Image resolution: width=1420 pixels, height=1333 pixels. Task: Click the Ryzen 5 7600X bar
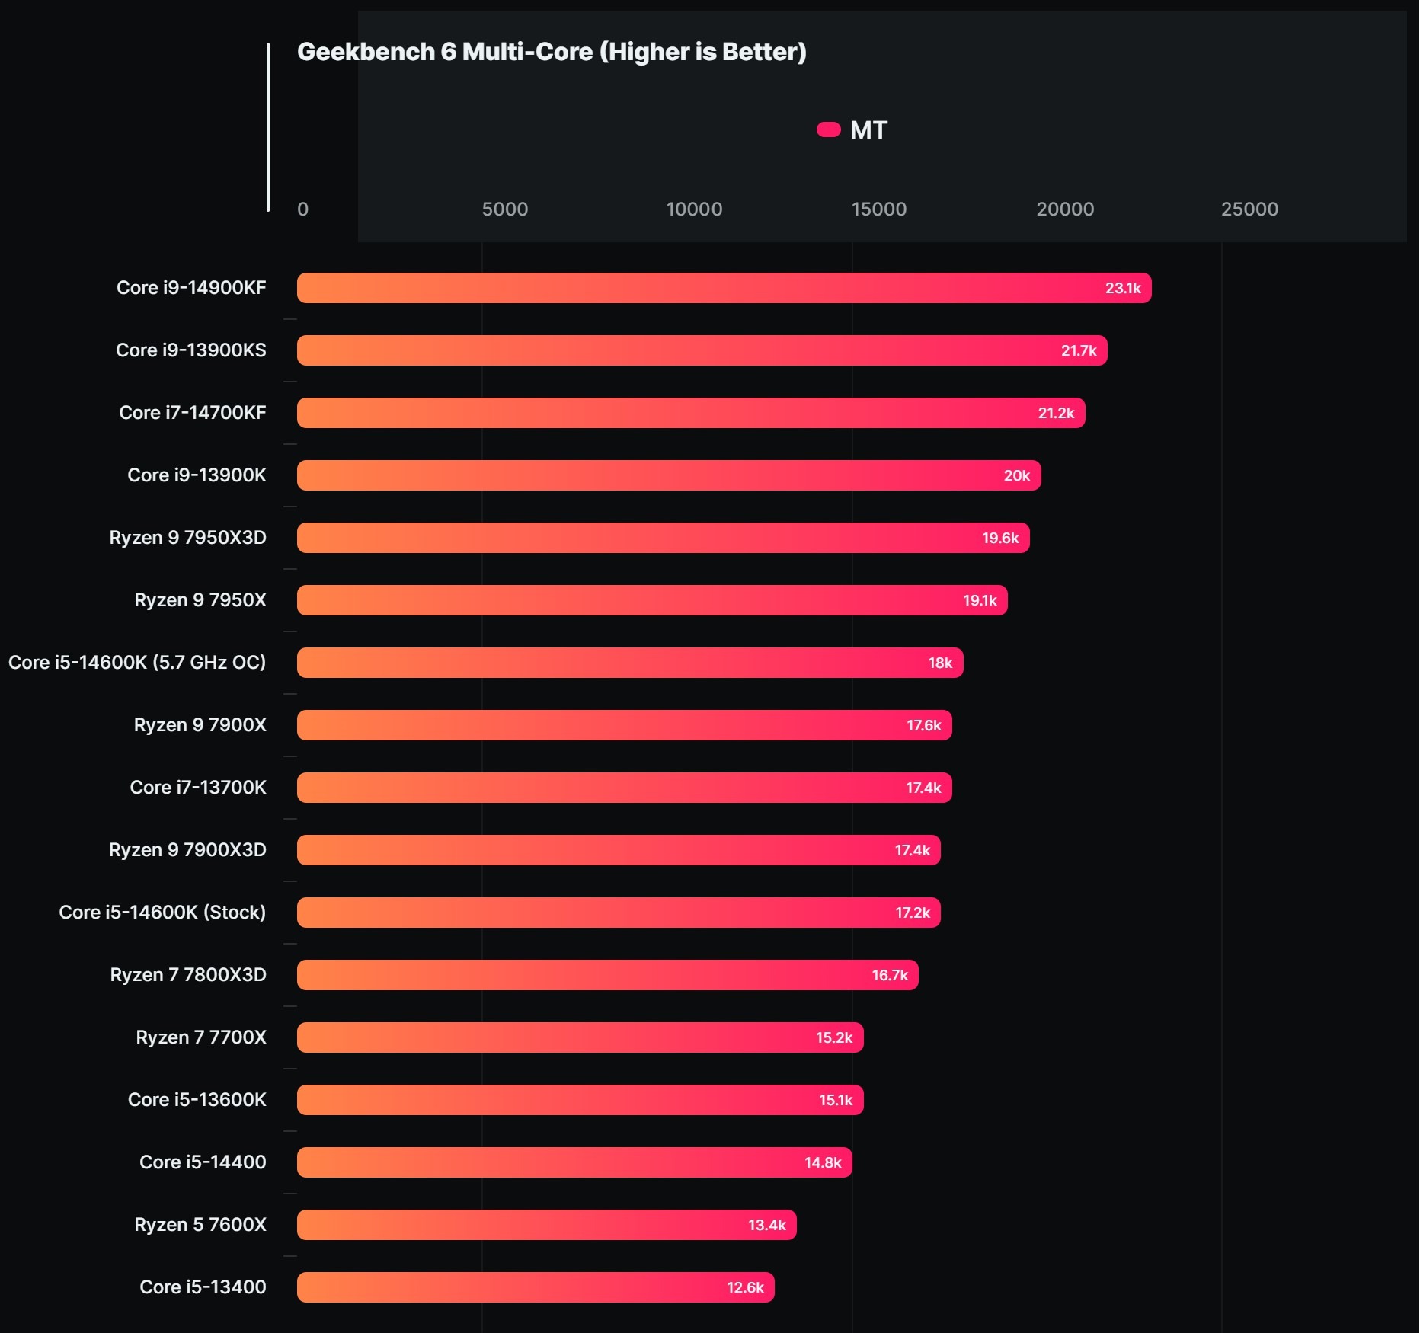tap(546, 1225)
